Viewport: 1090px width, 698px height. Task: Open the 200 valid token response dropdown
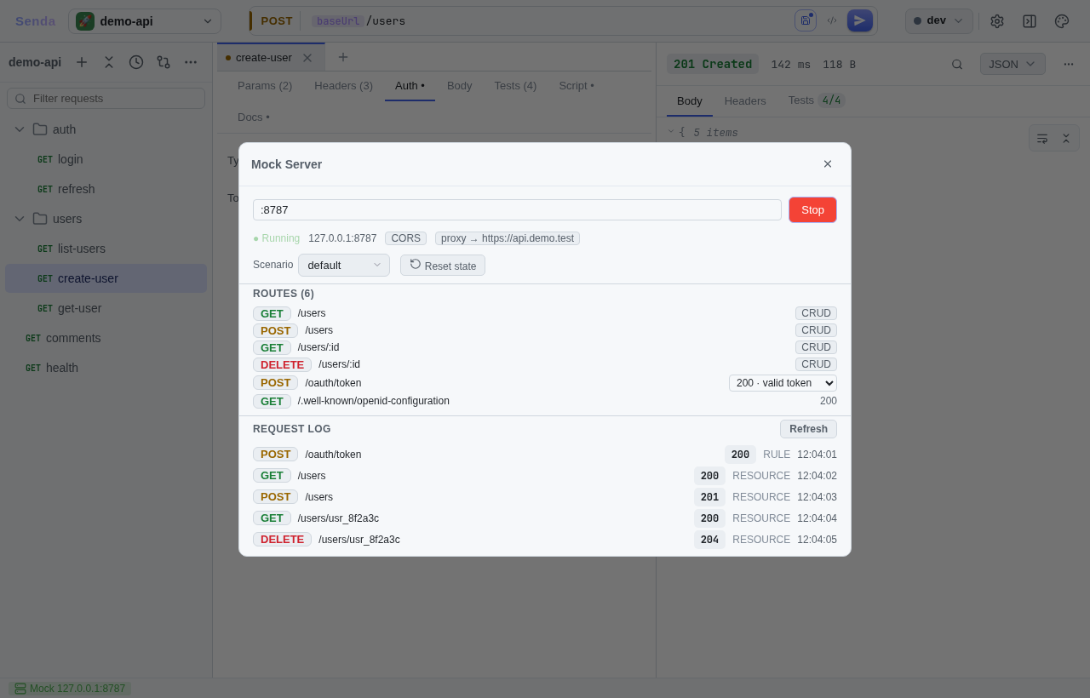[783, 383]
